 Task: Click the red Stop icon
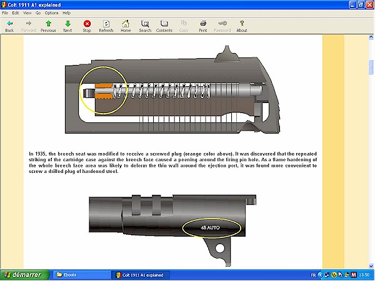click(87, 24)
